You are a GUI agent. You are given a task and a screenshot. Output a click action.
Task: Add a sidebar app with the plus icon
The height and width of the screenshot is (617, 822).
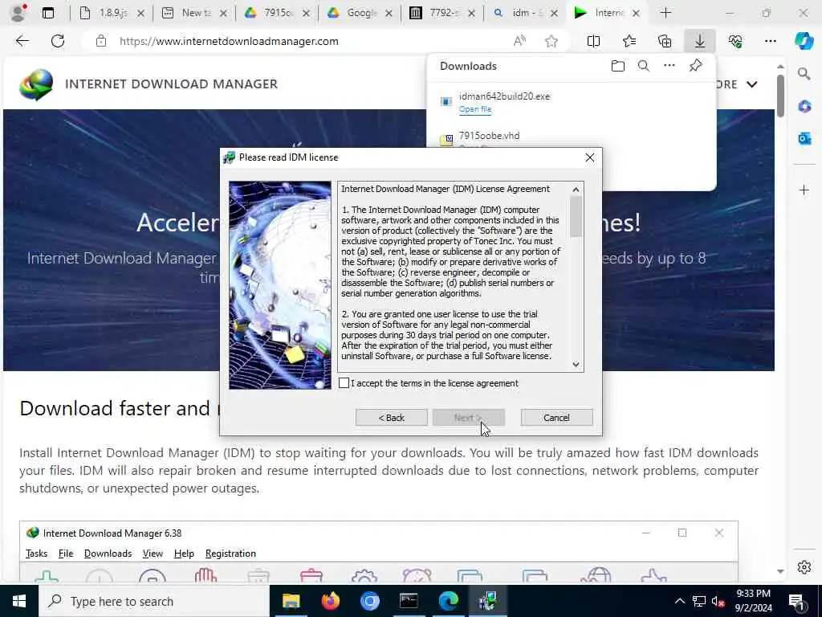tap(804, 190)
